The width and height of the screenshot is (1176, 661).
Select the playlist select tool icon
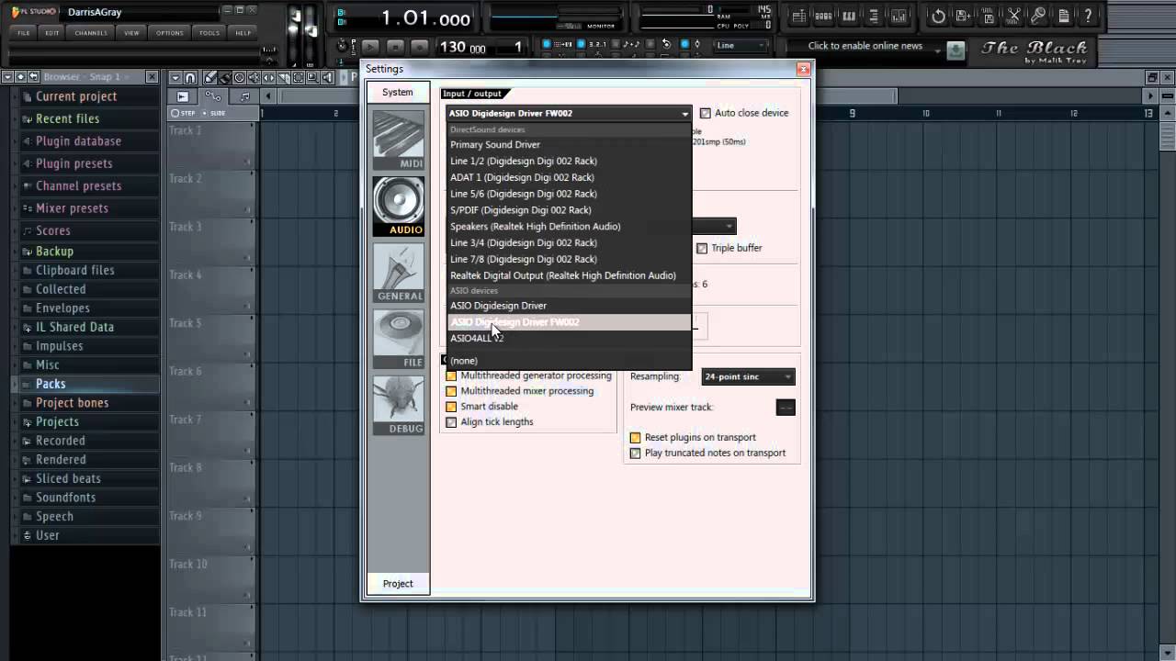[x=298, y=77]
